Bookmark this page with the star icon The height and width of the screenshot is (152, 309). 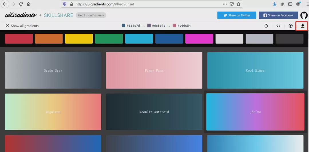click(238, 4)
